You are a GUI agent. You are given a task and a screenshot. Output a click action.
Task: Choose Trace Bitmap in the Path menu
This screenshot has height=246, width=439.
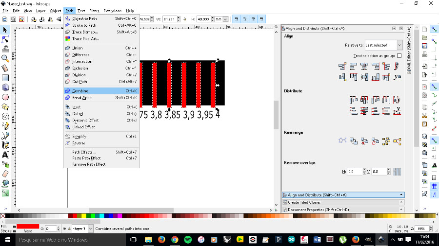101,32
